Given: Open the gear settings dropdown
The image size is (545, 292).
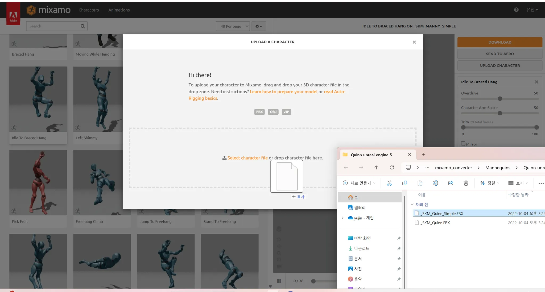Looking at the screenshot, I should pyautogui.click(x=259, y=26).
